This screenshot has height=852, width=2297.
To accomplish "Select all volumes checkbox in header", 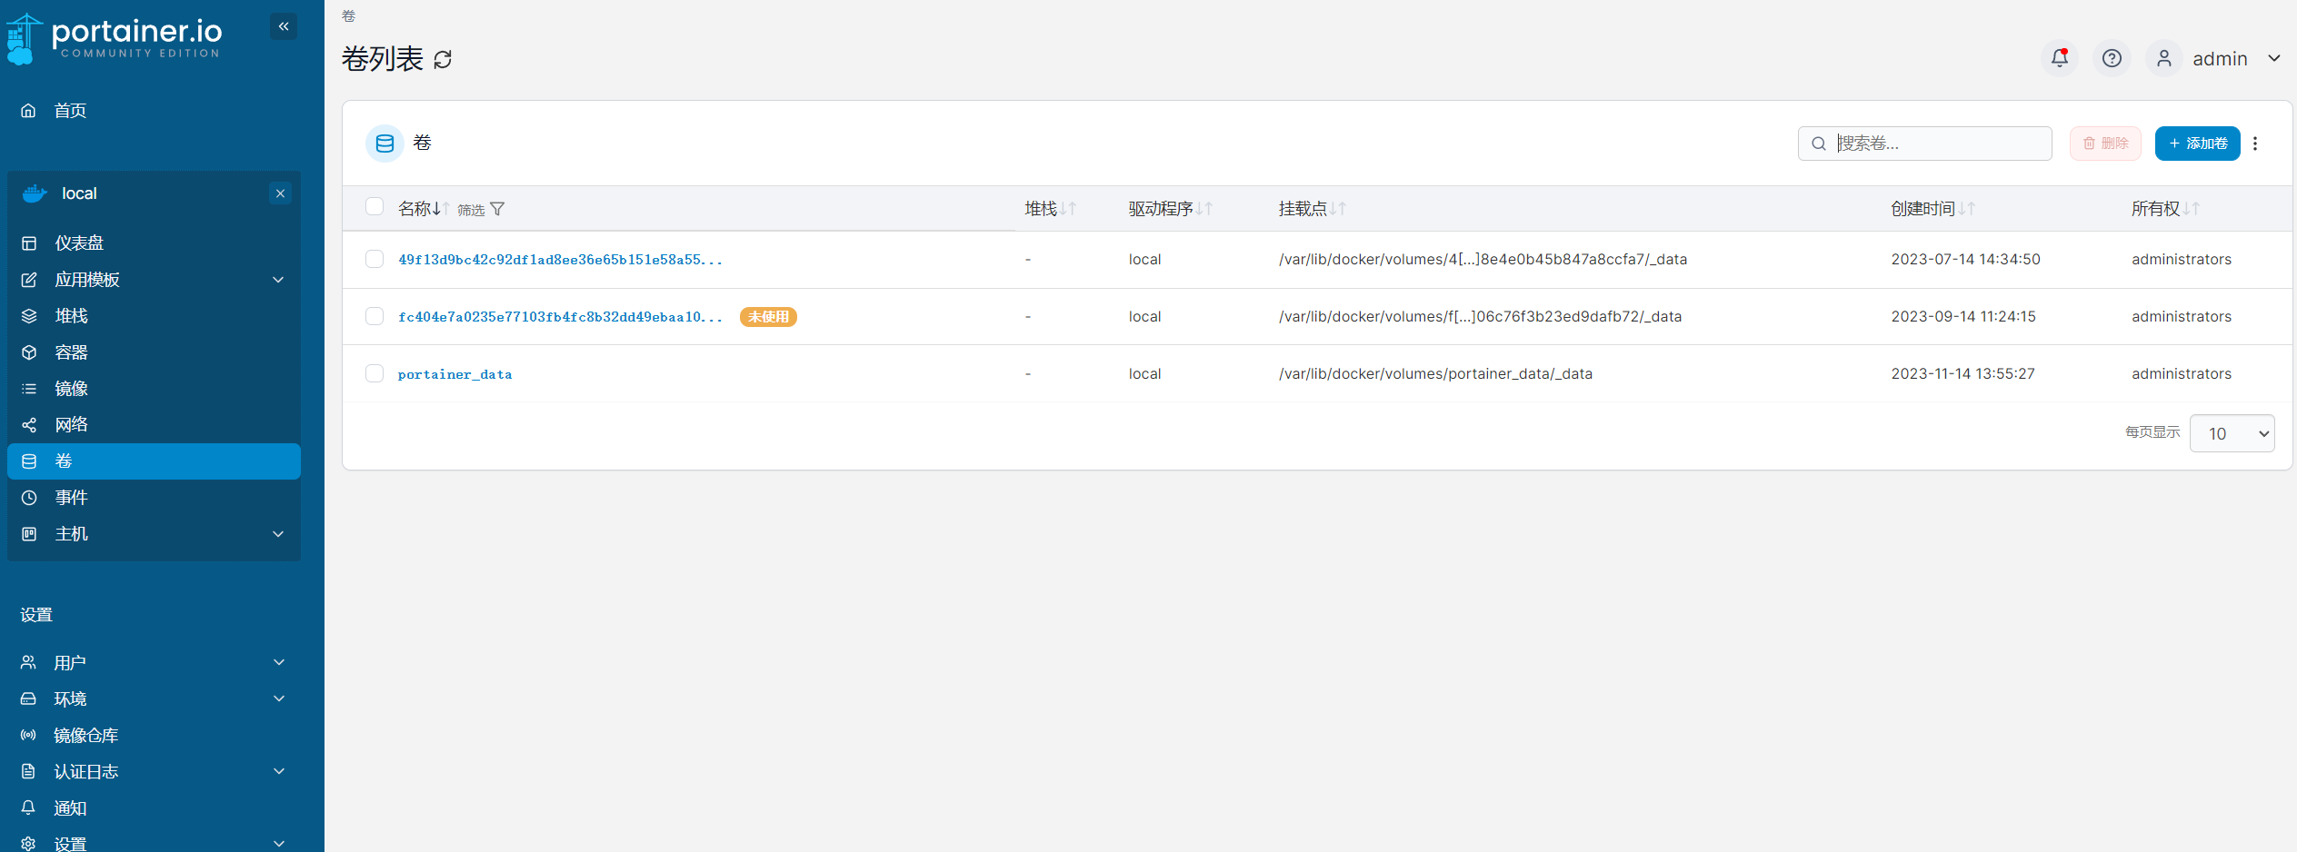I will coord(375,207).
